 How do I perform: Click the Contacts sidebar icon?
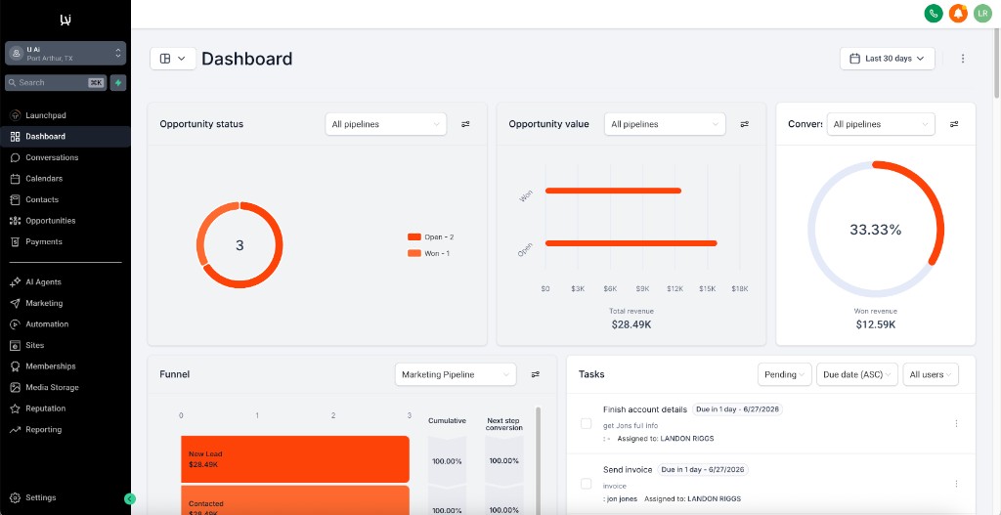click(x=16, y=199)
